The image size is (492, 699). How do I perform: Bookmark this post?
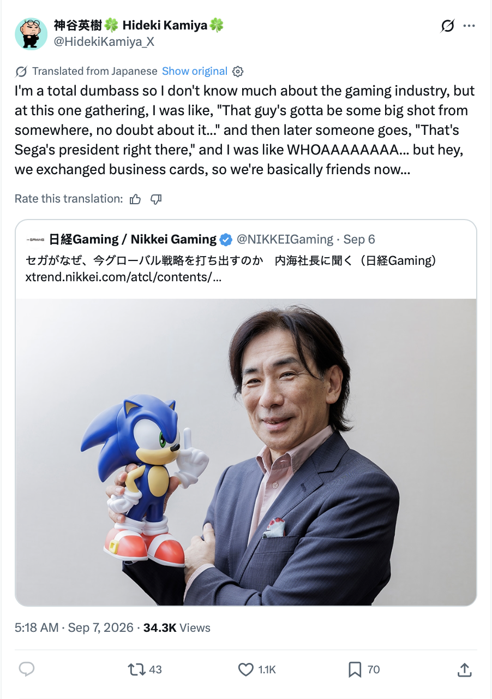coord(364,670)
